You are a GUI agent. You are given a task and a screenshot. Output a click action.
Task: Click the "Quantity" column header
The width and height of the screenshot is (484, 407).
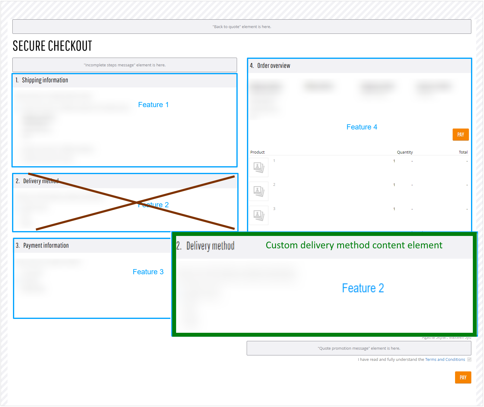pyautogui.click(x=405, y=152)
